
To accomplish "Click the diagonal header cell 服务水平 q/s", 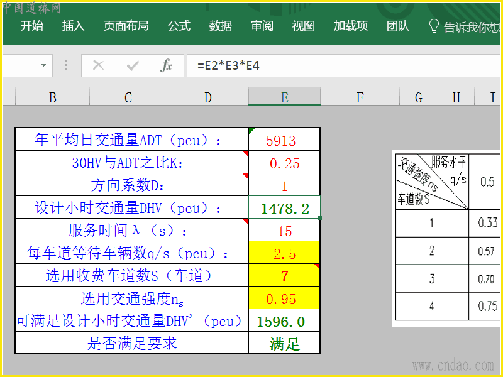I will (432, 182).
